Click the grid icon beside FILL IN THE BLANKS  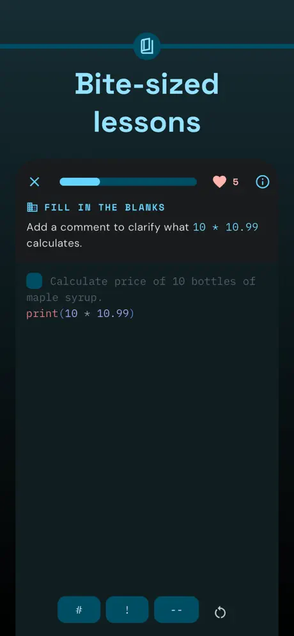[x=32, y=207]
